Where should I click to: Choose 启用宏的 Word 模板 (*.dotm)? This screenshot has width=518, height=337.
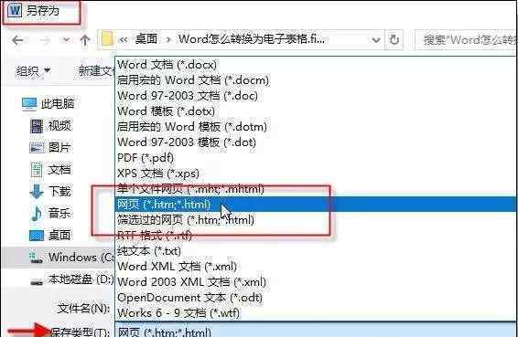click(316, 127)
